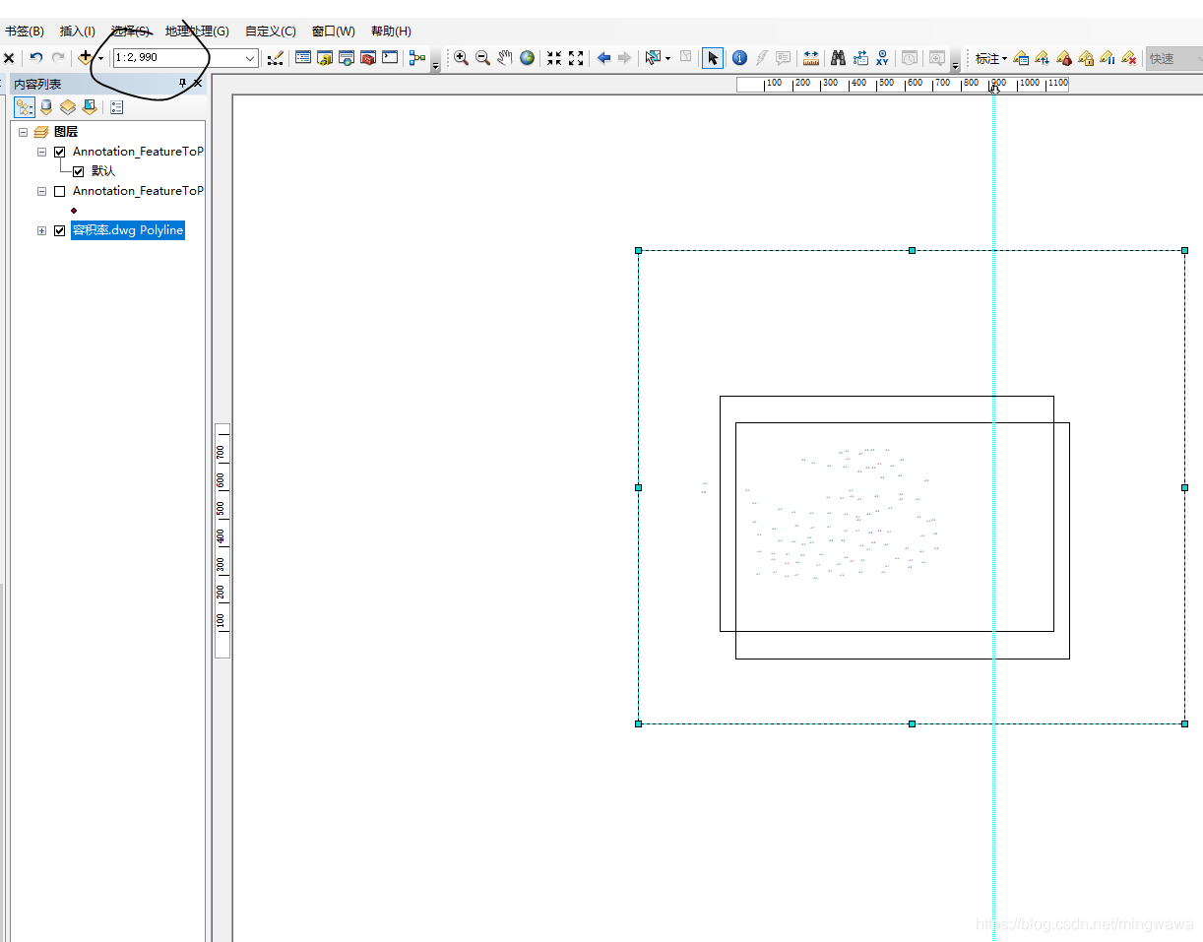Uncheck the 默认 annotation class checkbox
The height and width of the screenshot is (942, 1203).
79,171
